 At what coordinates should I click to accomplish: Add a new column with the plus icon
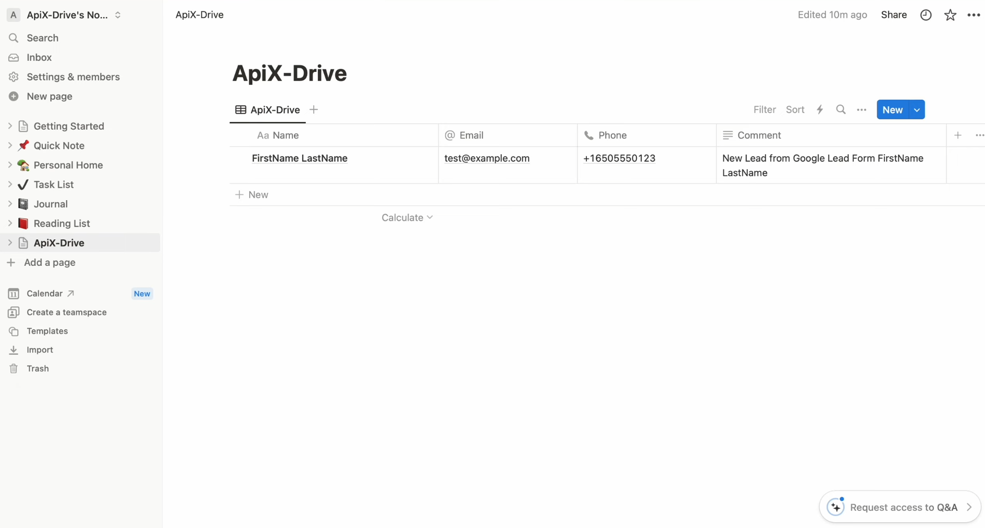pyautogui.click(x=958, y=135)
